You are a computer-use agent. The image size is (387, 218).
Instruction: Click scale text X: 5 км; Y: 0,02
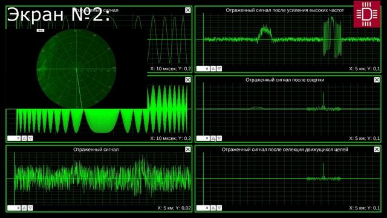click(x=174, y=208)
